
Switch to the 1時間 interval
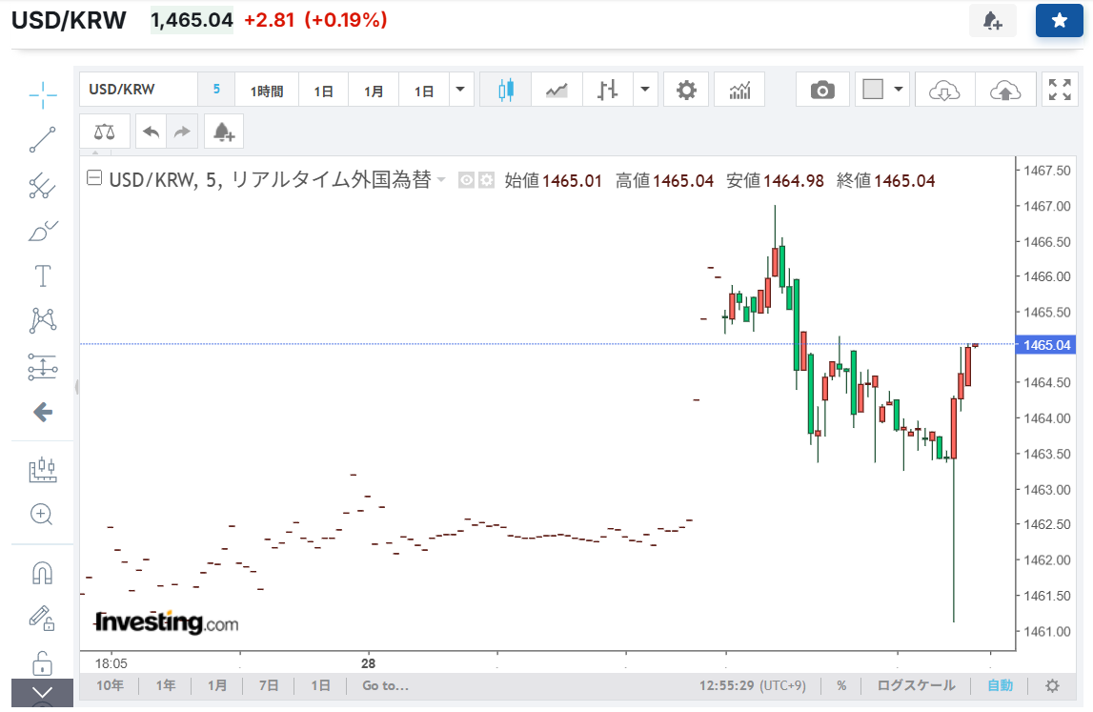267,92
